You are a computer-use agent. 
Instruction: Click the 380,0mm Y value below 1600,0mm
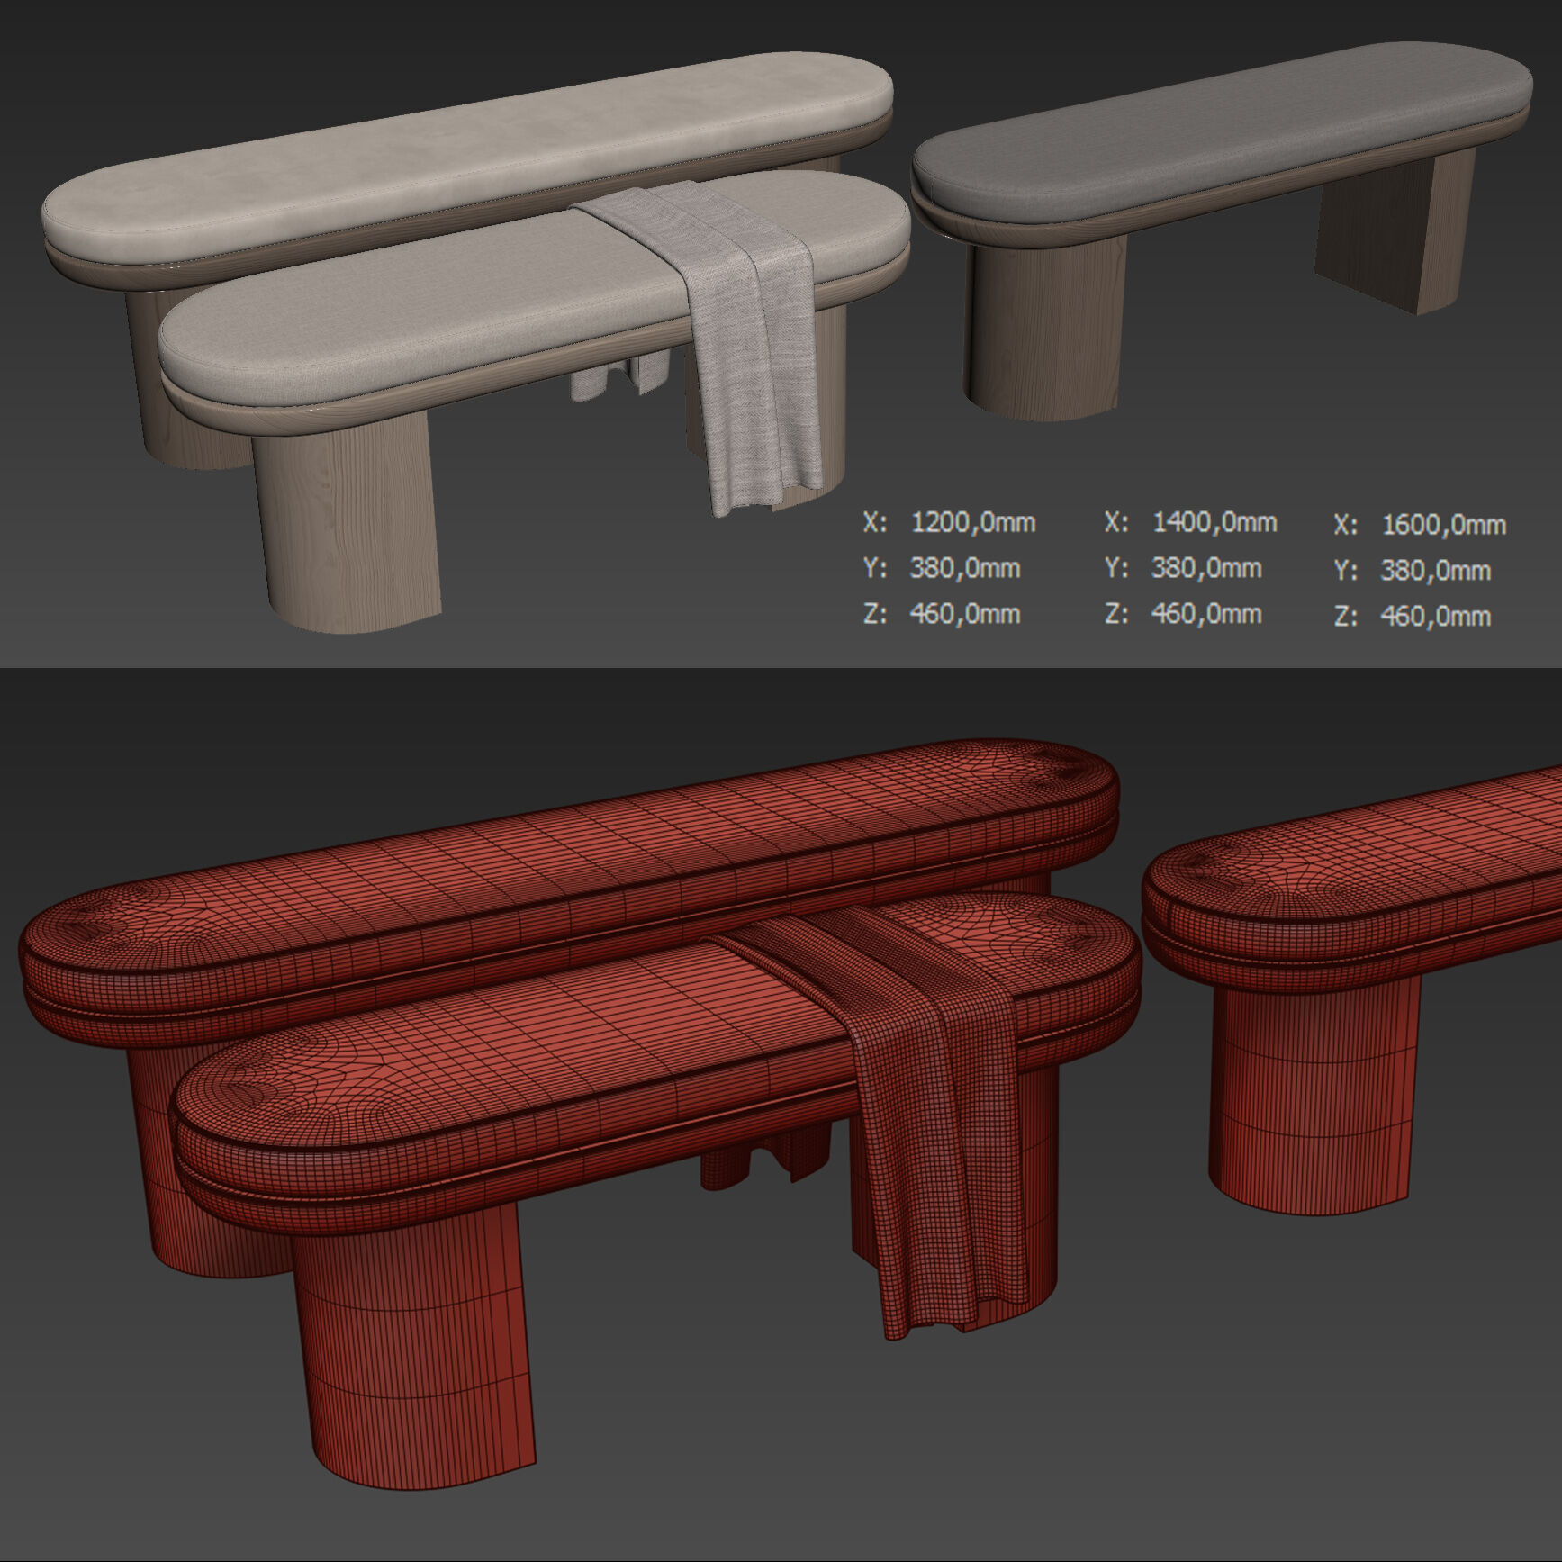click(1436, 571)
